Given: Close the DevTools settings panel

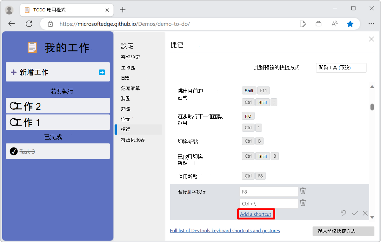Looking at the screenshot, I should (x=371, y=39).
